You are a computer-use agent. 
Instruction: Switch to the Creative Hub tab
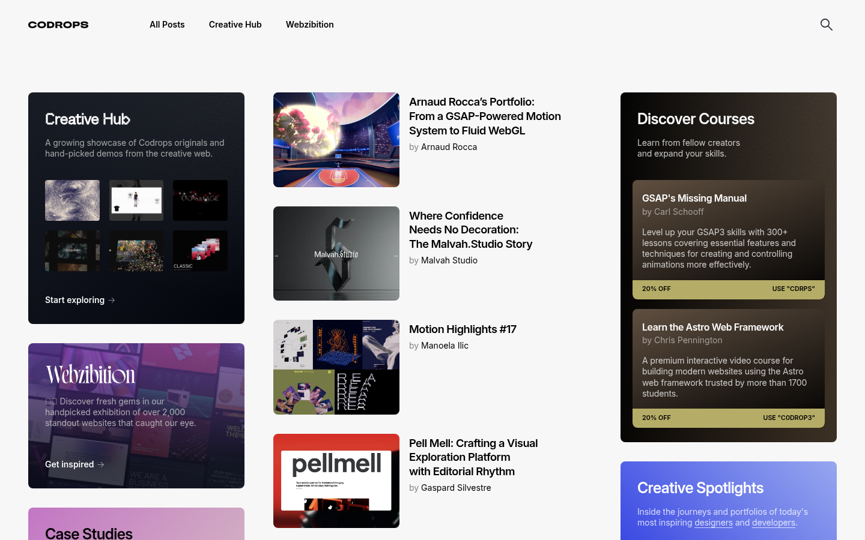235,25
